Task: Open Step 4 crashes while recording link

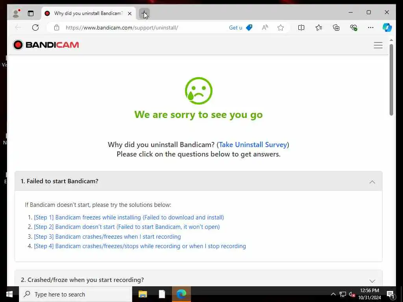Action: point(140,246)
